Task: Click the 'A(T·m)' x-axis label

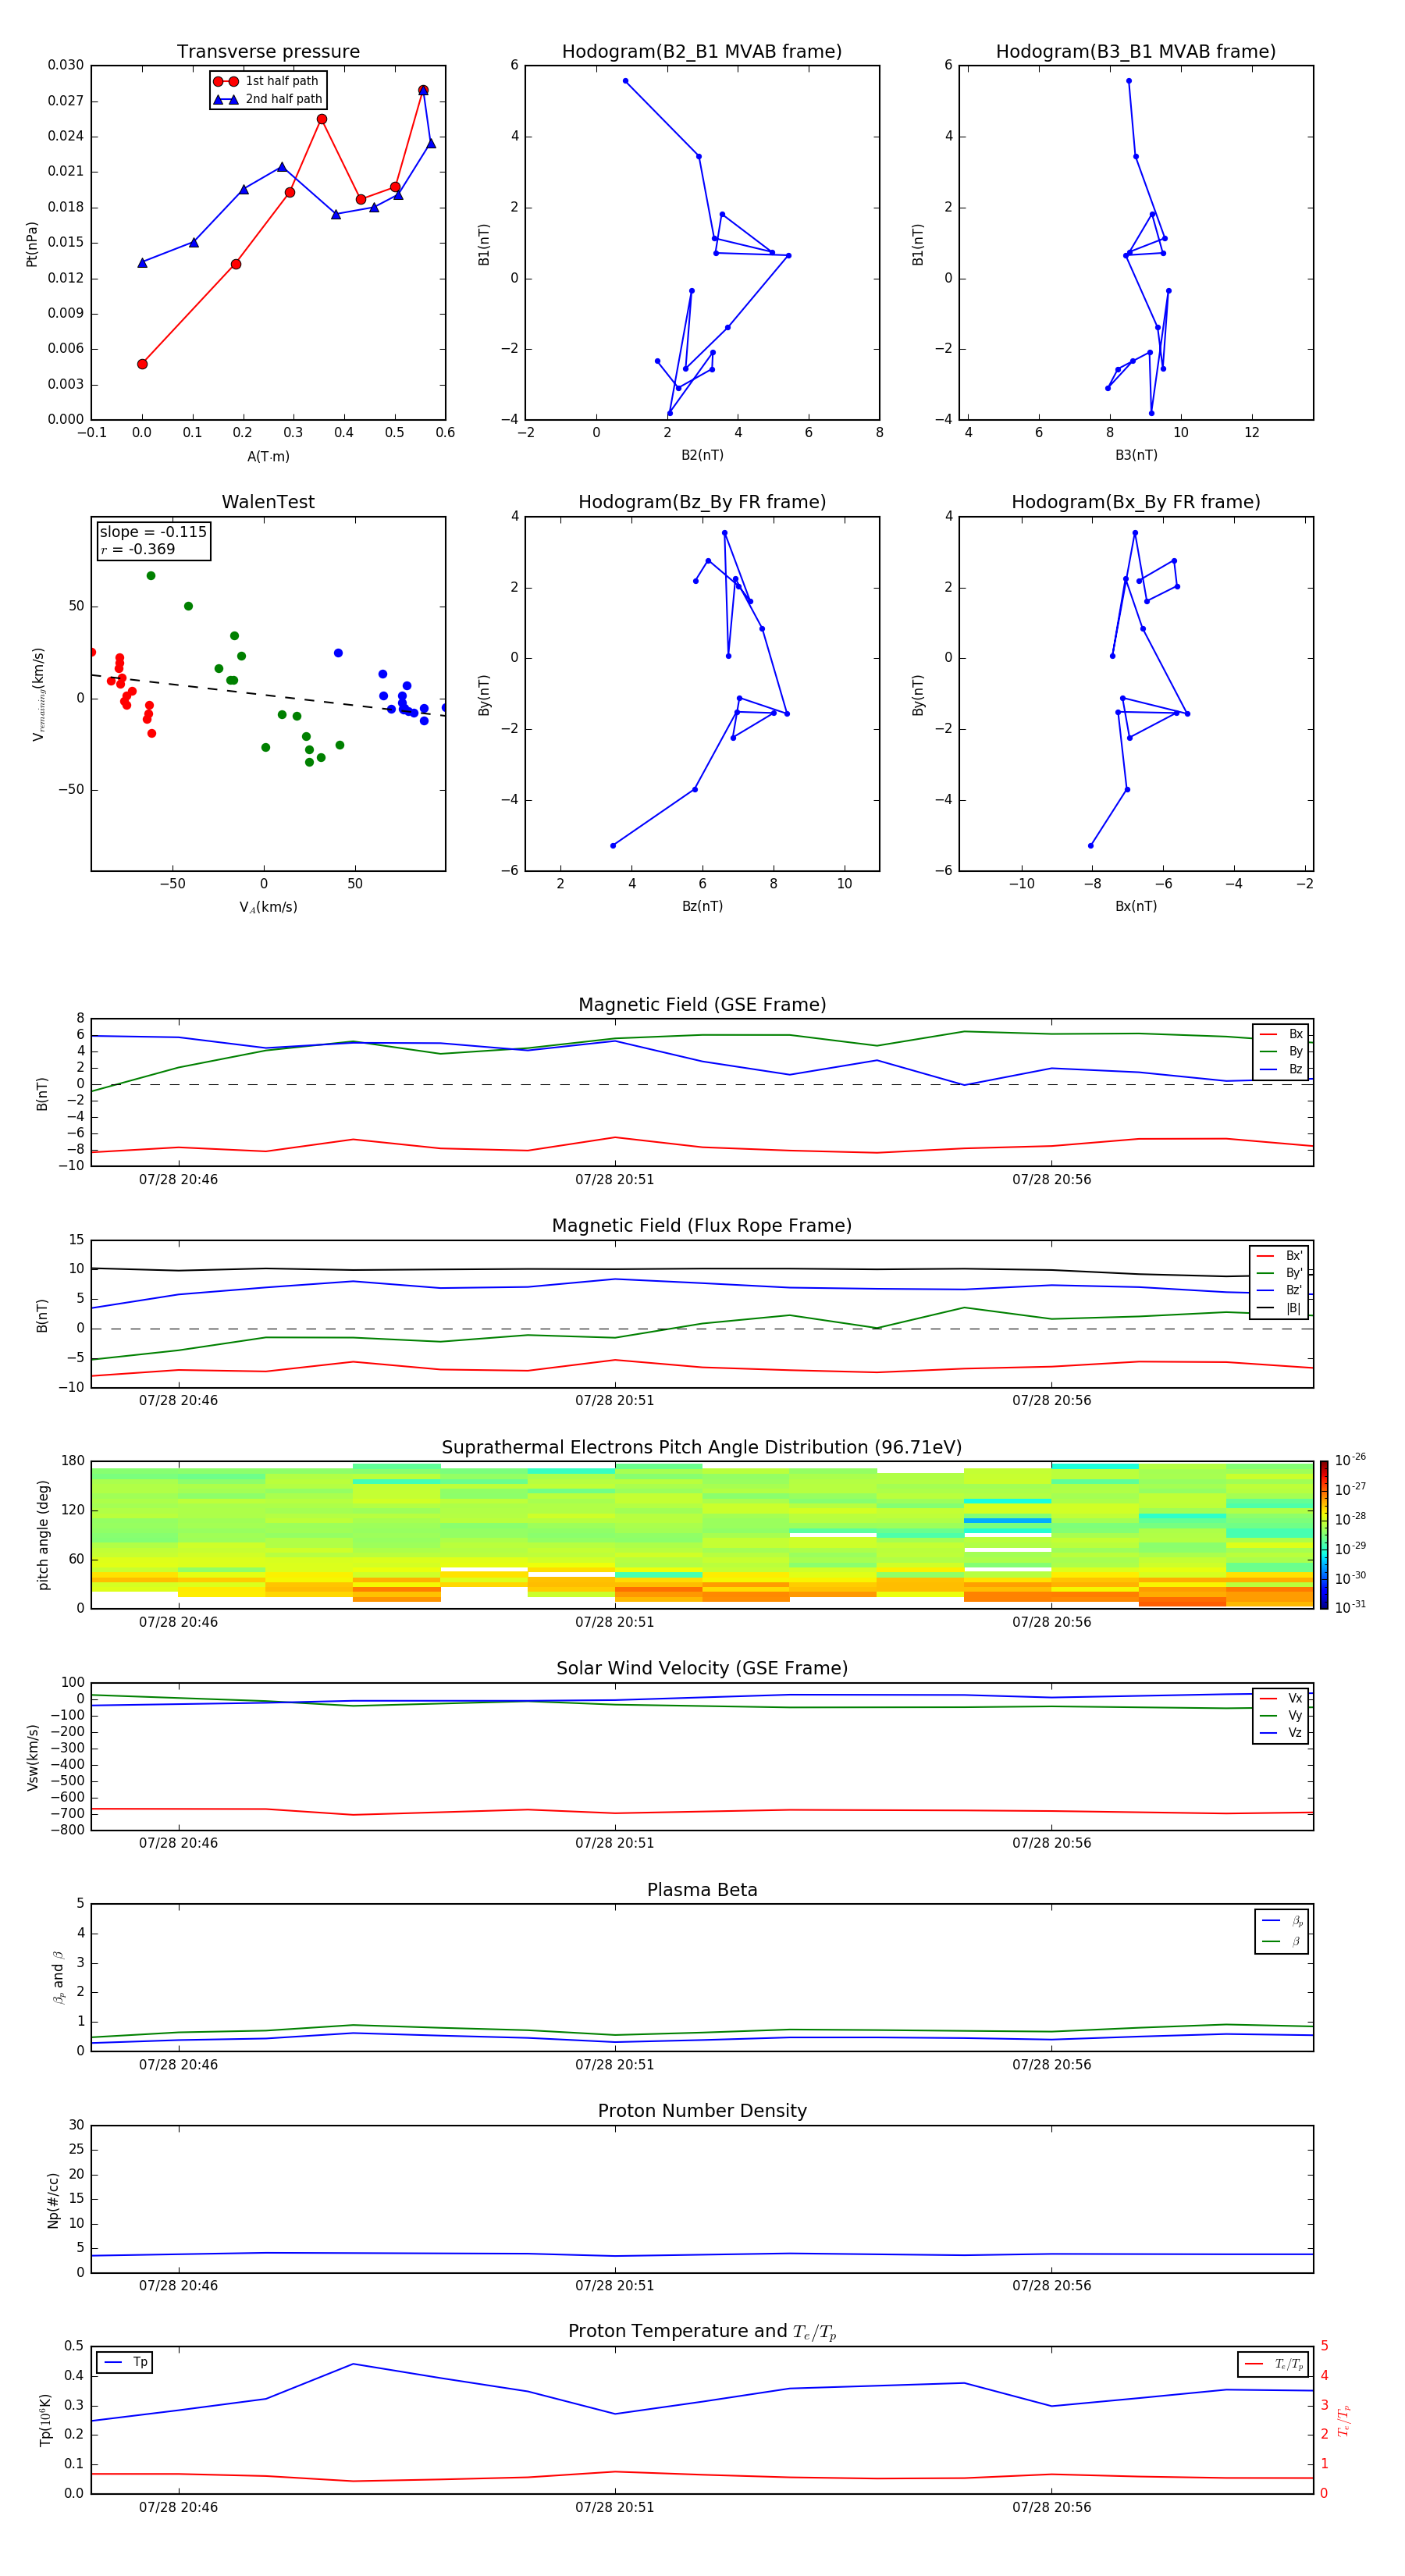Action: [x=268, y=456]
